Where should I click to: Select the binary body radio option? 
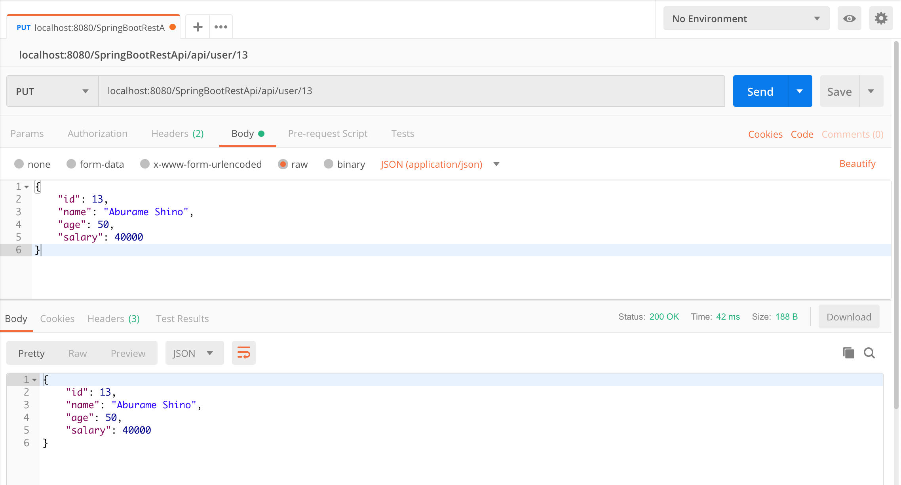(329, 164)
